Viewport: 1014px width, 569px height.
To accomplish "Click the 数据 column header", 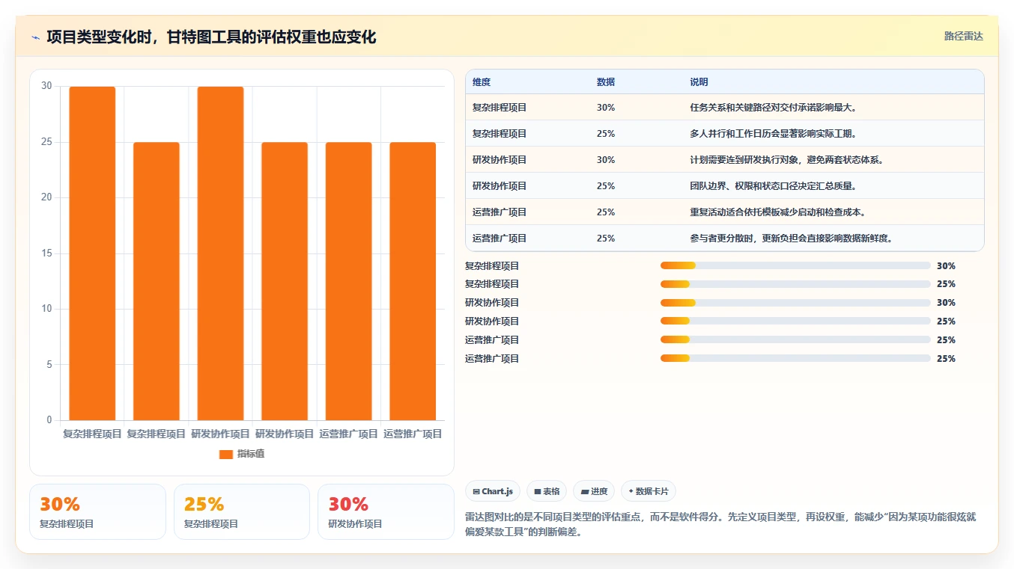I will pyautogui.click(x=606, y=82).
